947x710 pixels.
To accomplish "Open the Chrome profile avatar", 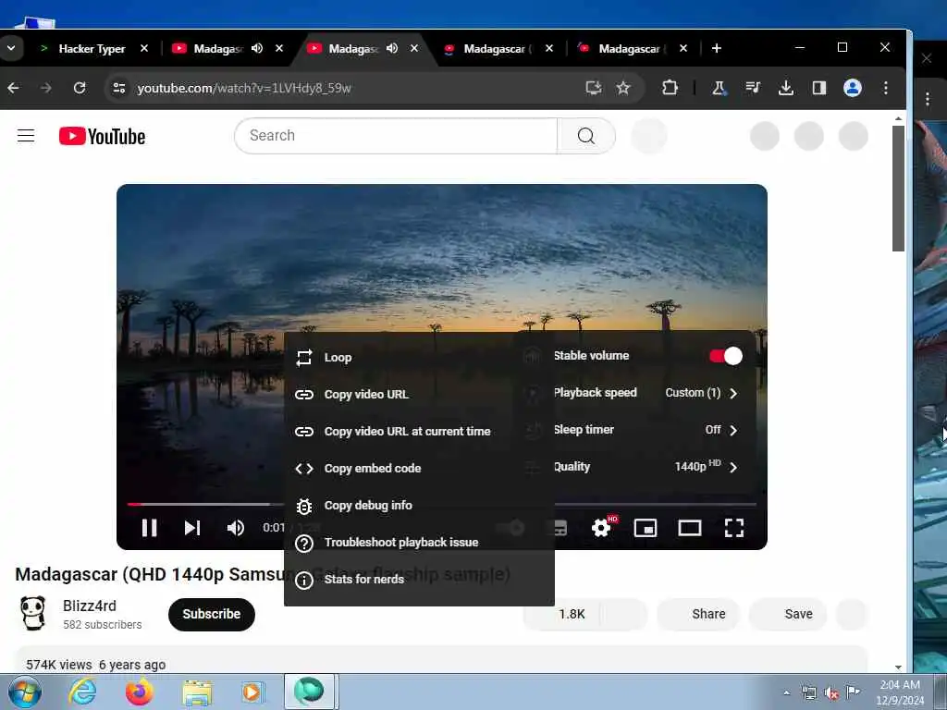I will 852,88.
